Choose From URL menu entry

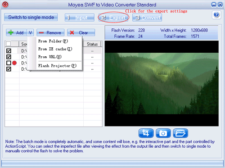(x=50, y=57)
